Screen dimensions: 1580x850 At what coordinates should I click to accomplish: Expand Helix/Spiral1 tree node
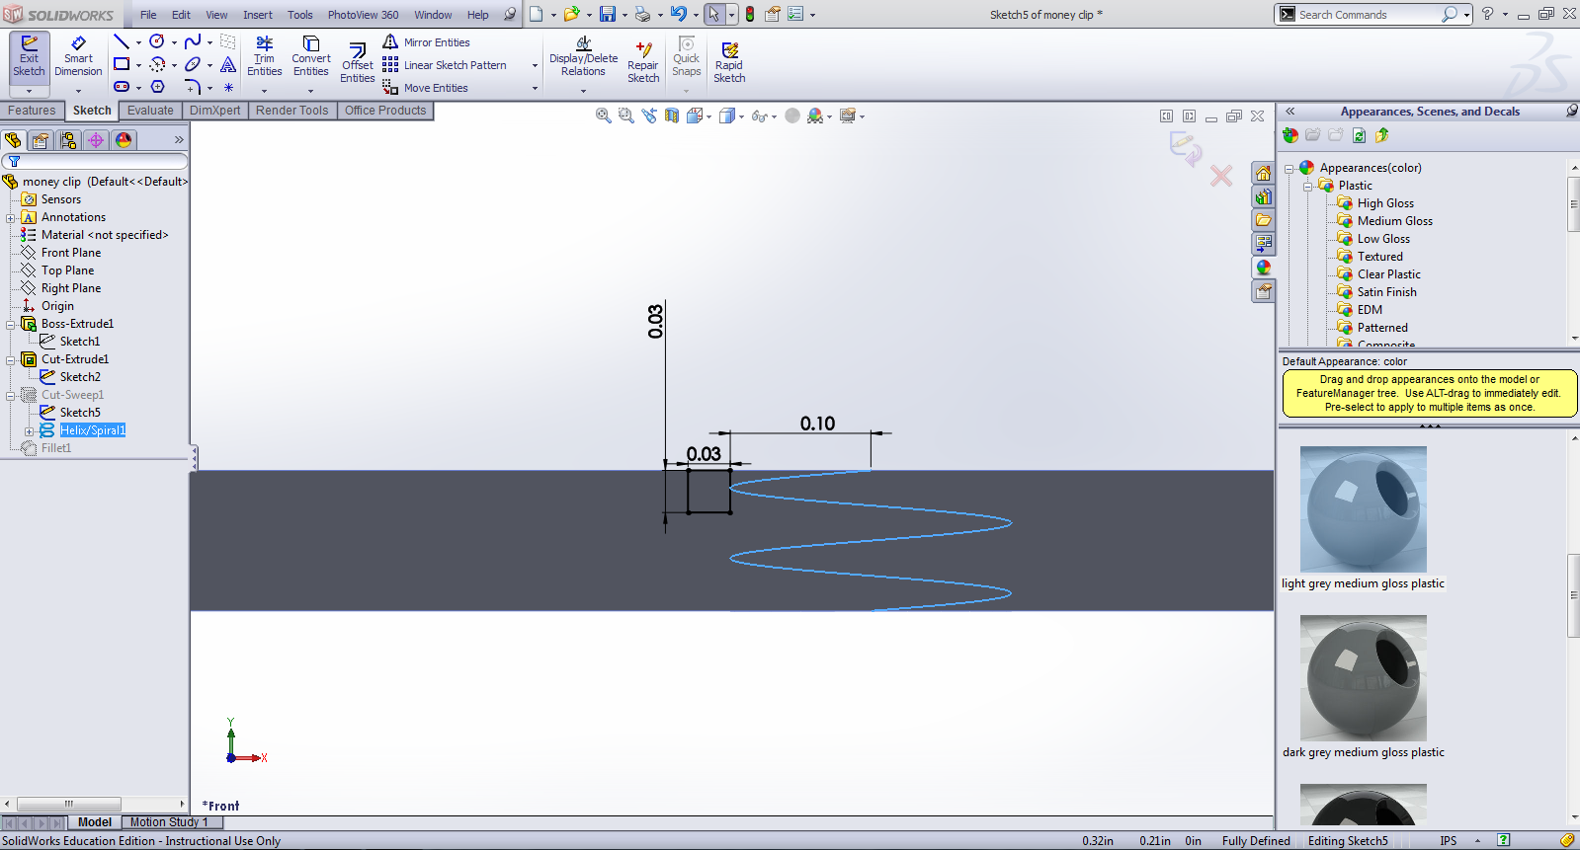29,431
